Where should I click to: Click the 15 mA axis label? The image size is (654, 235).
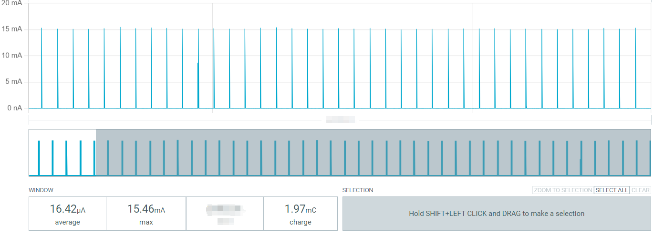point(12,29)
